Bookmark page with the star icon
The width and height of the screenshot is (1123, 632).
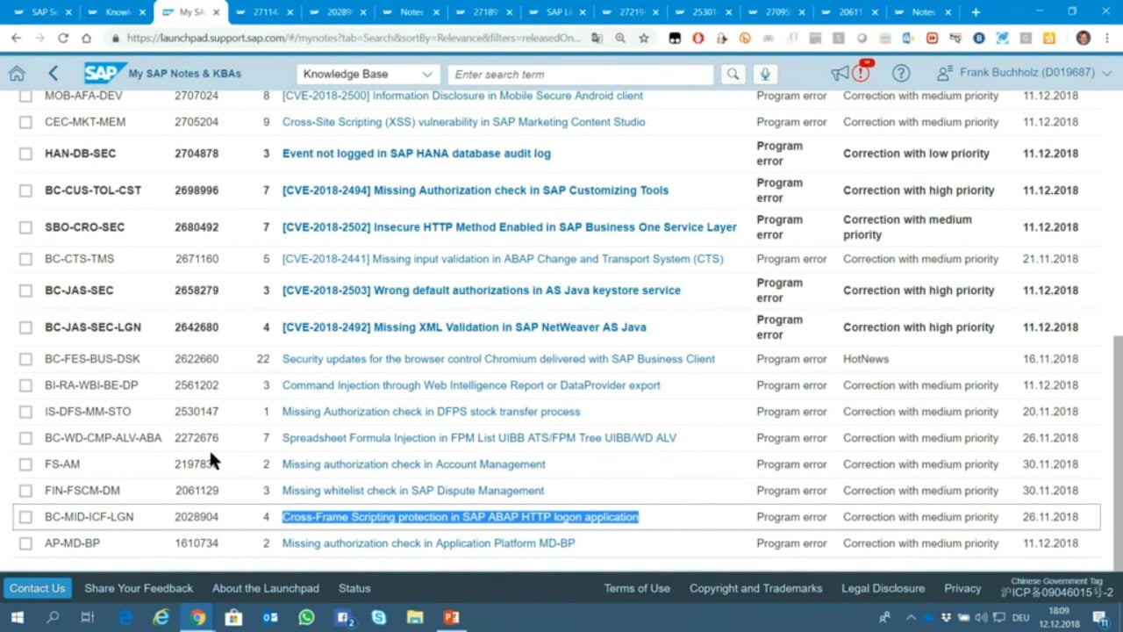pos(644,39)
